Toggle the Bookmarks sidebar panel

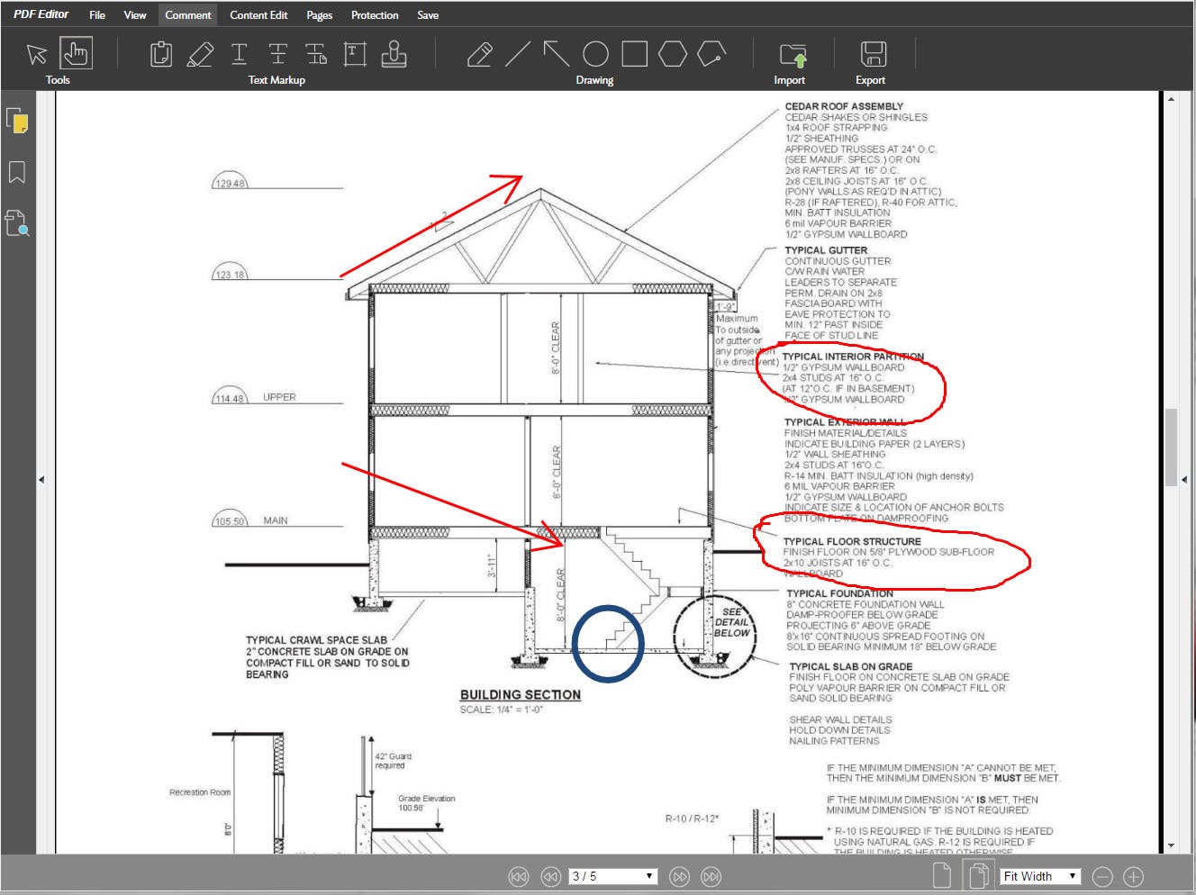pos(19,173)
